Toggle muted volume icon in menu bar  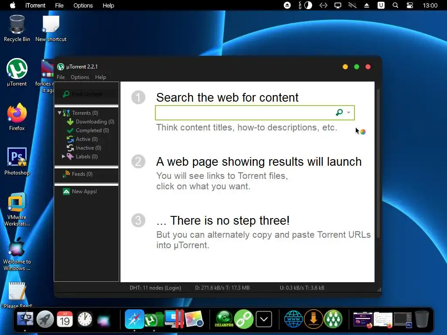pos(352,5)
